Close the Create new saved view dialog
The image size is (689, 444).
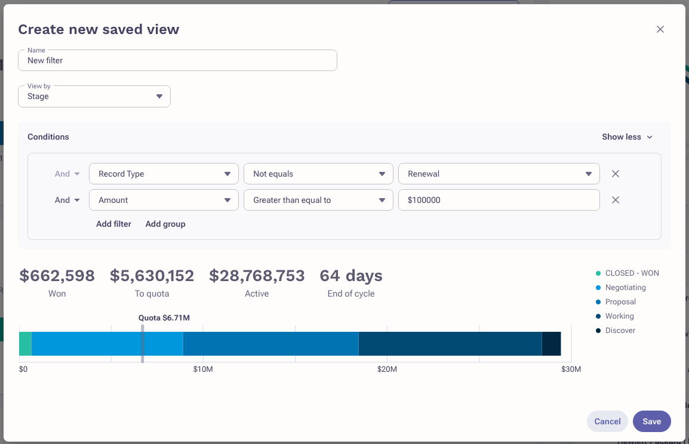coord(660,29)
